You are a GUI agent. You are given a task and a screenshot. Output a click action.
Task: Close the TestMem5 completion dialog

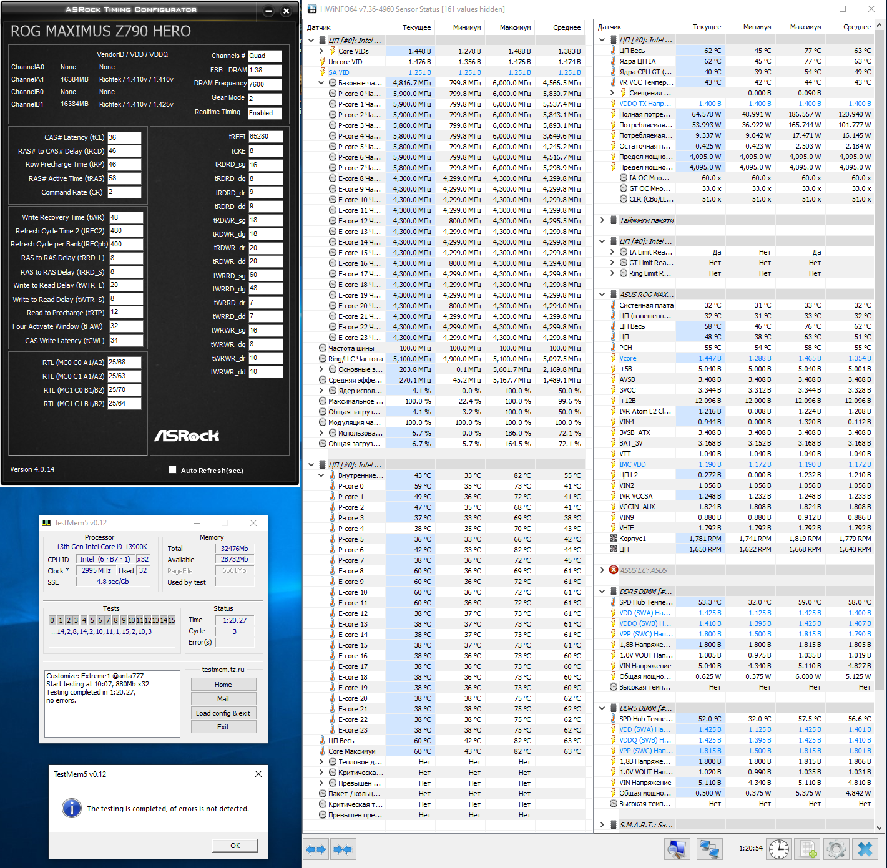point(258,774)
